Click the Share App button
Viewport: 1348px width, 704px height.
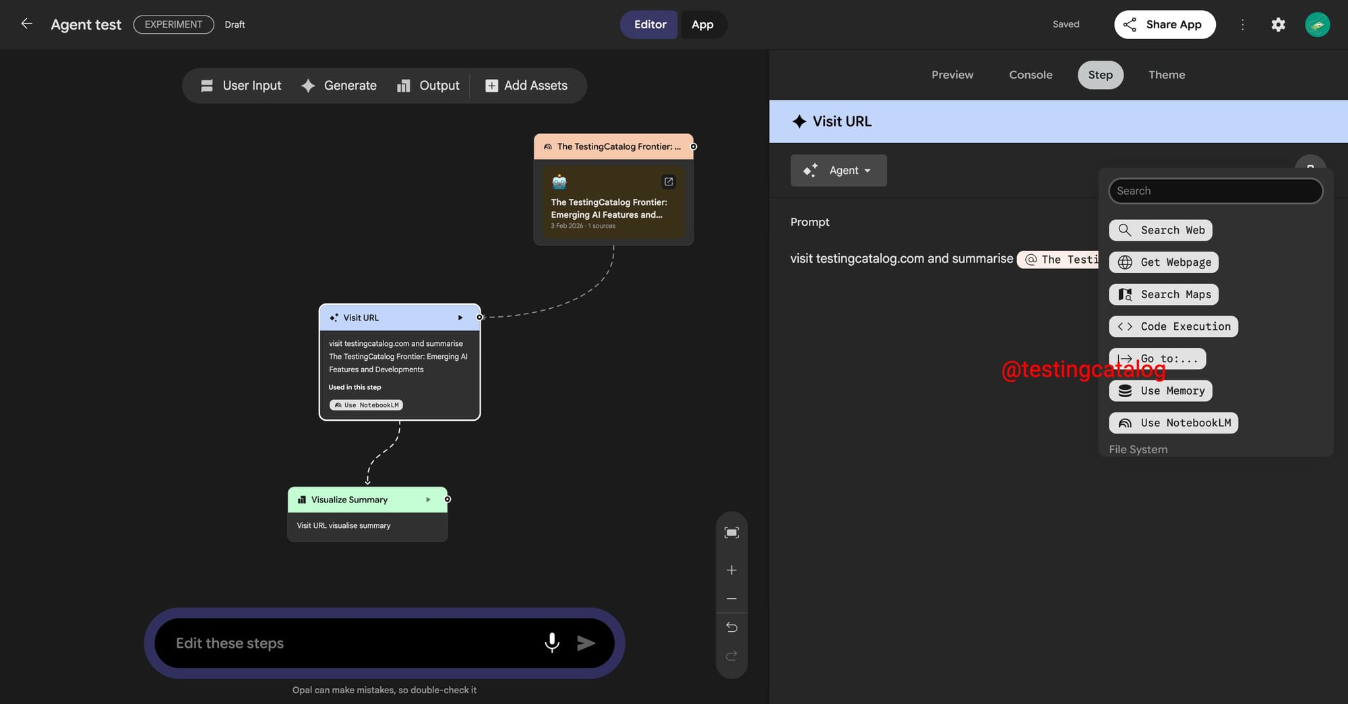tap(1164, 24)
